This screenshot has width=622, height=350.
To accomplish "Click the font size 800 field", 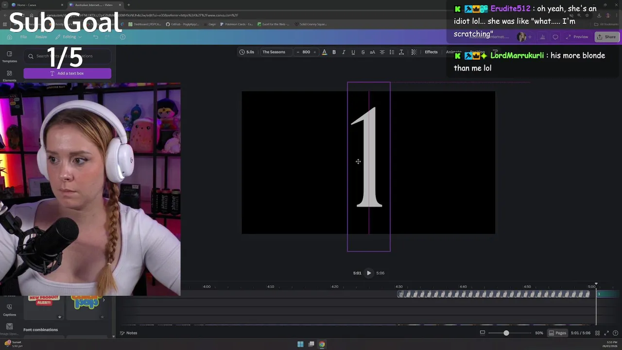I will 306,52.
